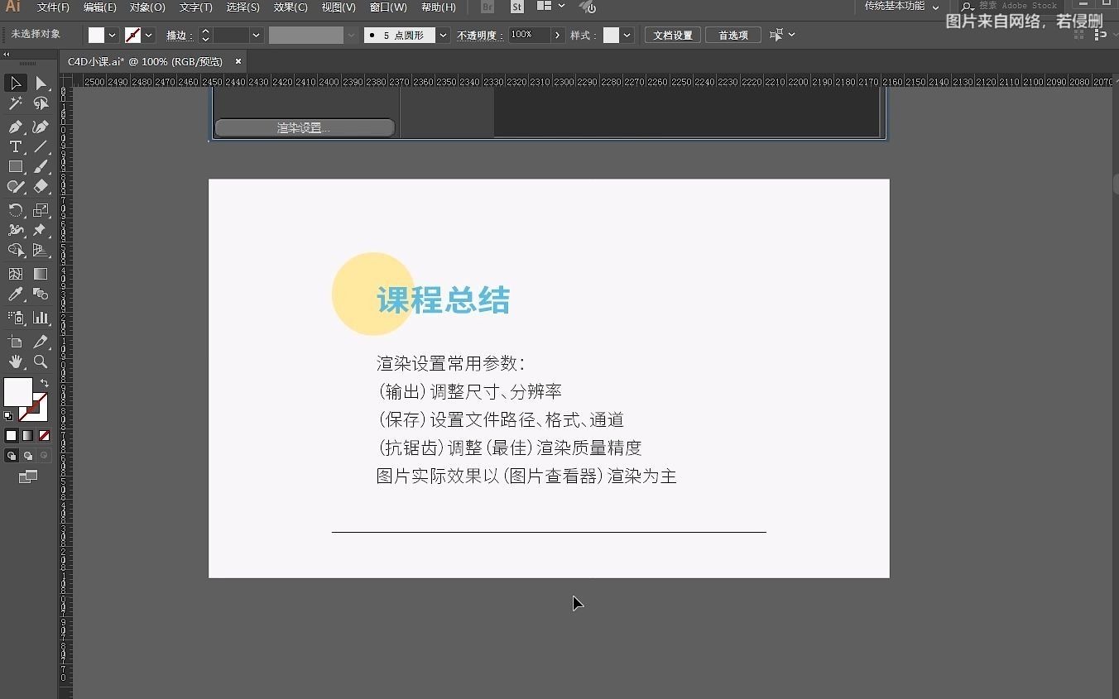Set paint type to Color mode

(x=12, y=435)
